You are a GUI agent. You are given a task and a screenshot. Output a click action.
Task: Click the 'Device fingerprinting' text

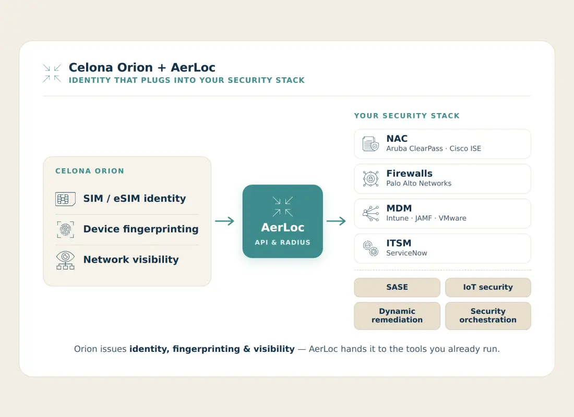click(141, 229)
